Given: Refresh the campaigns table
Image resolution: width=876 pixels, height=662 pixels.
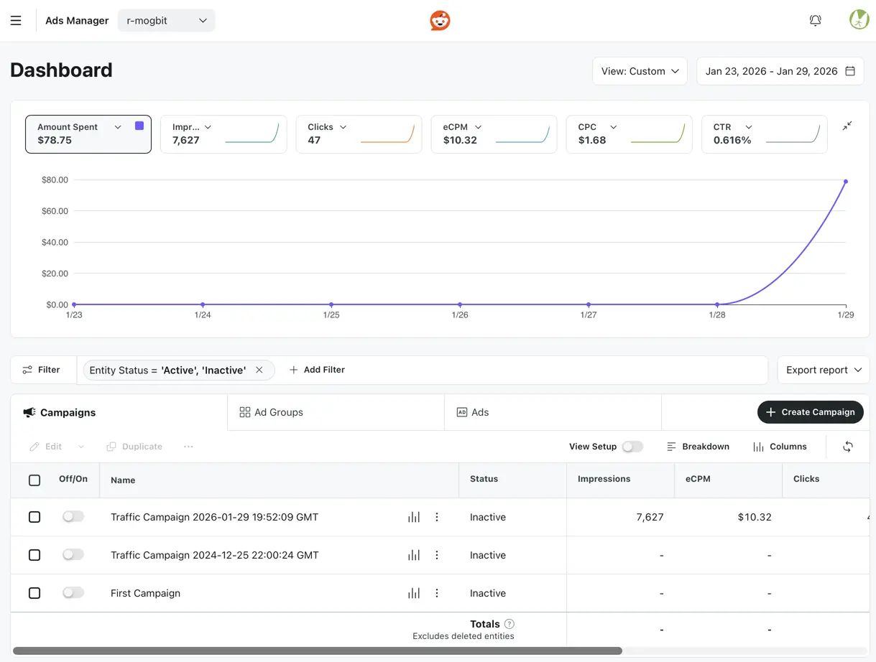Looking at the screenshot, I should click(848, 447).
